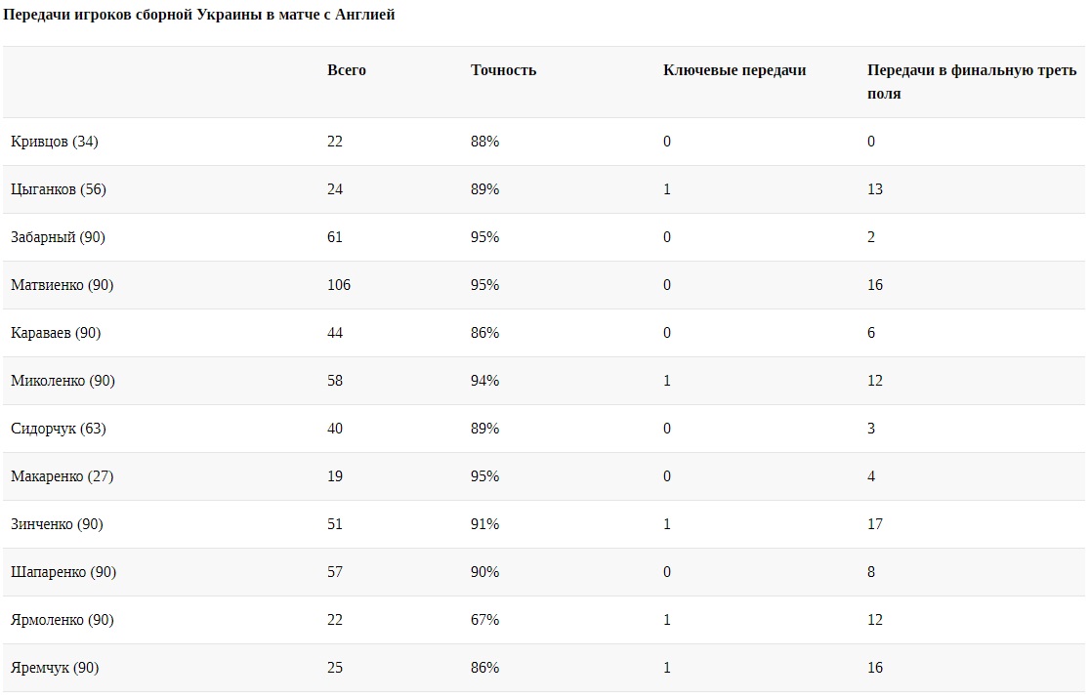Screen dimensions: 1091x699
Task: Click the "Всего" column header
Action: (347, 70)
